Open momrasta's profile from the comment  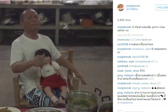click(x=124, y=40)
